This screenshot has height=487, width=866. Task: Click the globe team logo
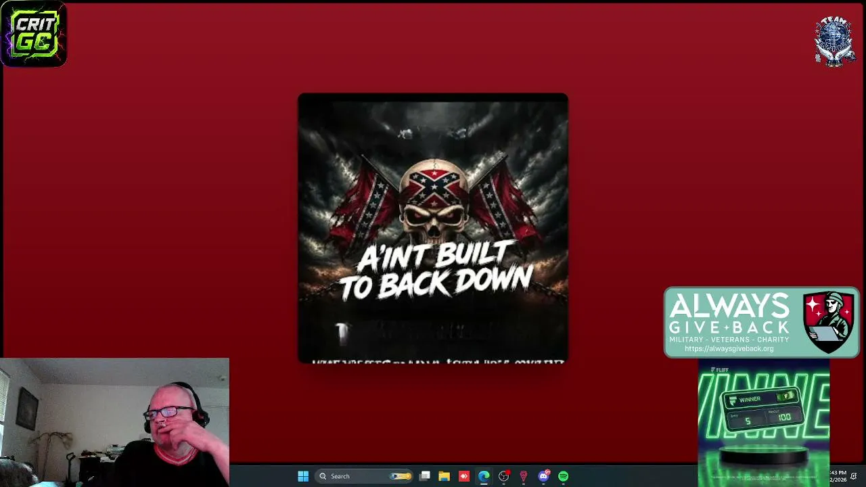834,41
